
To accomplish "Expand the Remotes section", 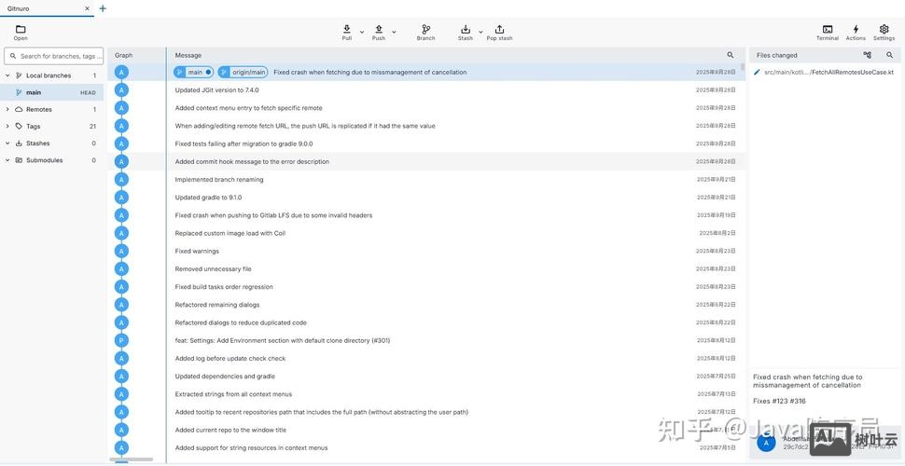I will pos(7,109).
